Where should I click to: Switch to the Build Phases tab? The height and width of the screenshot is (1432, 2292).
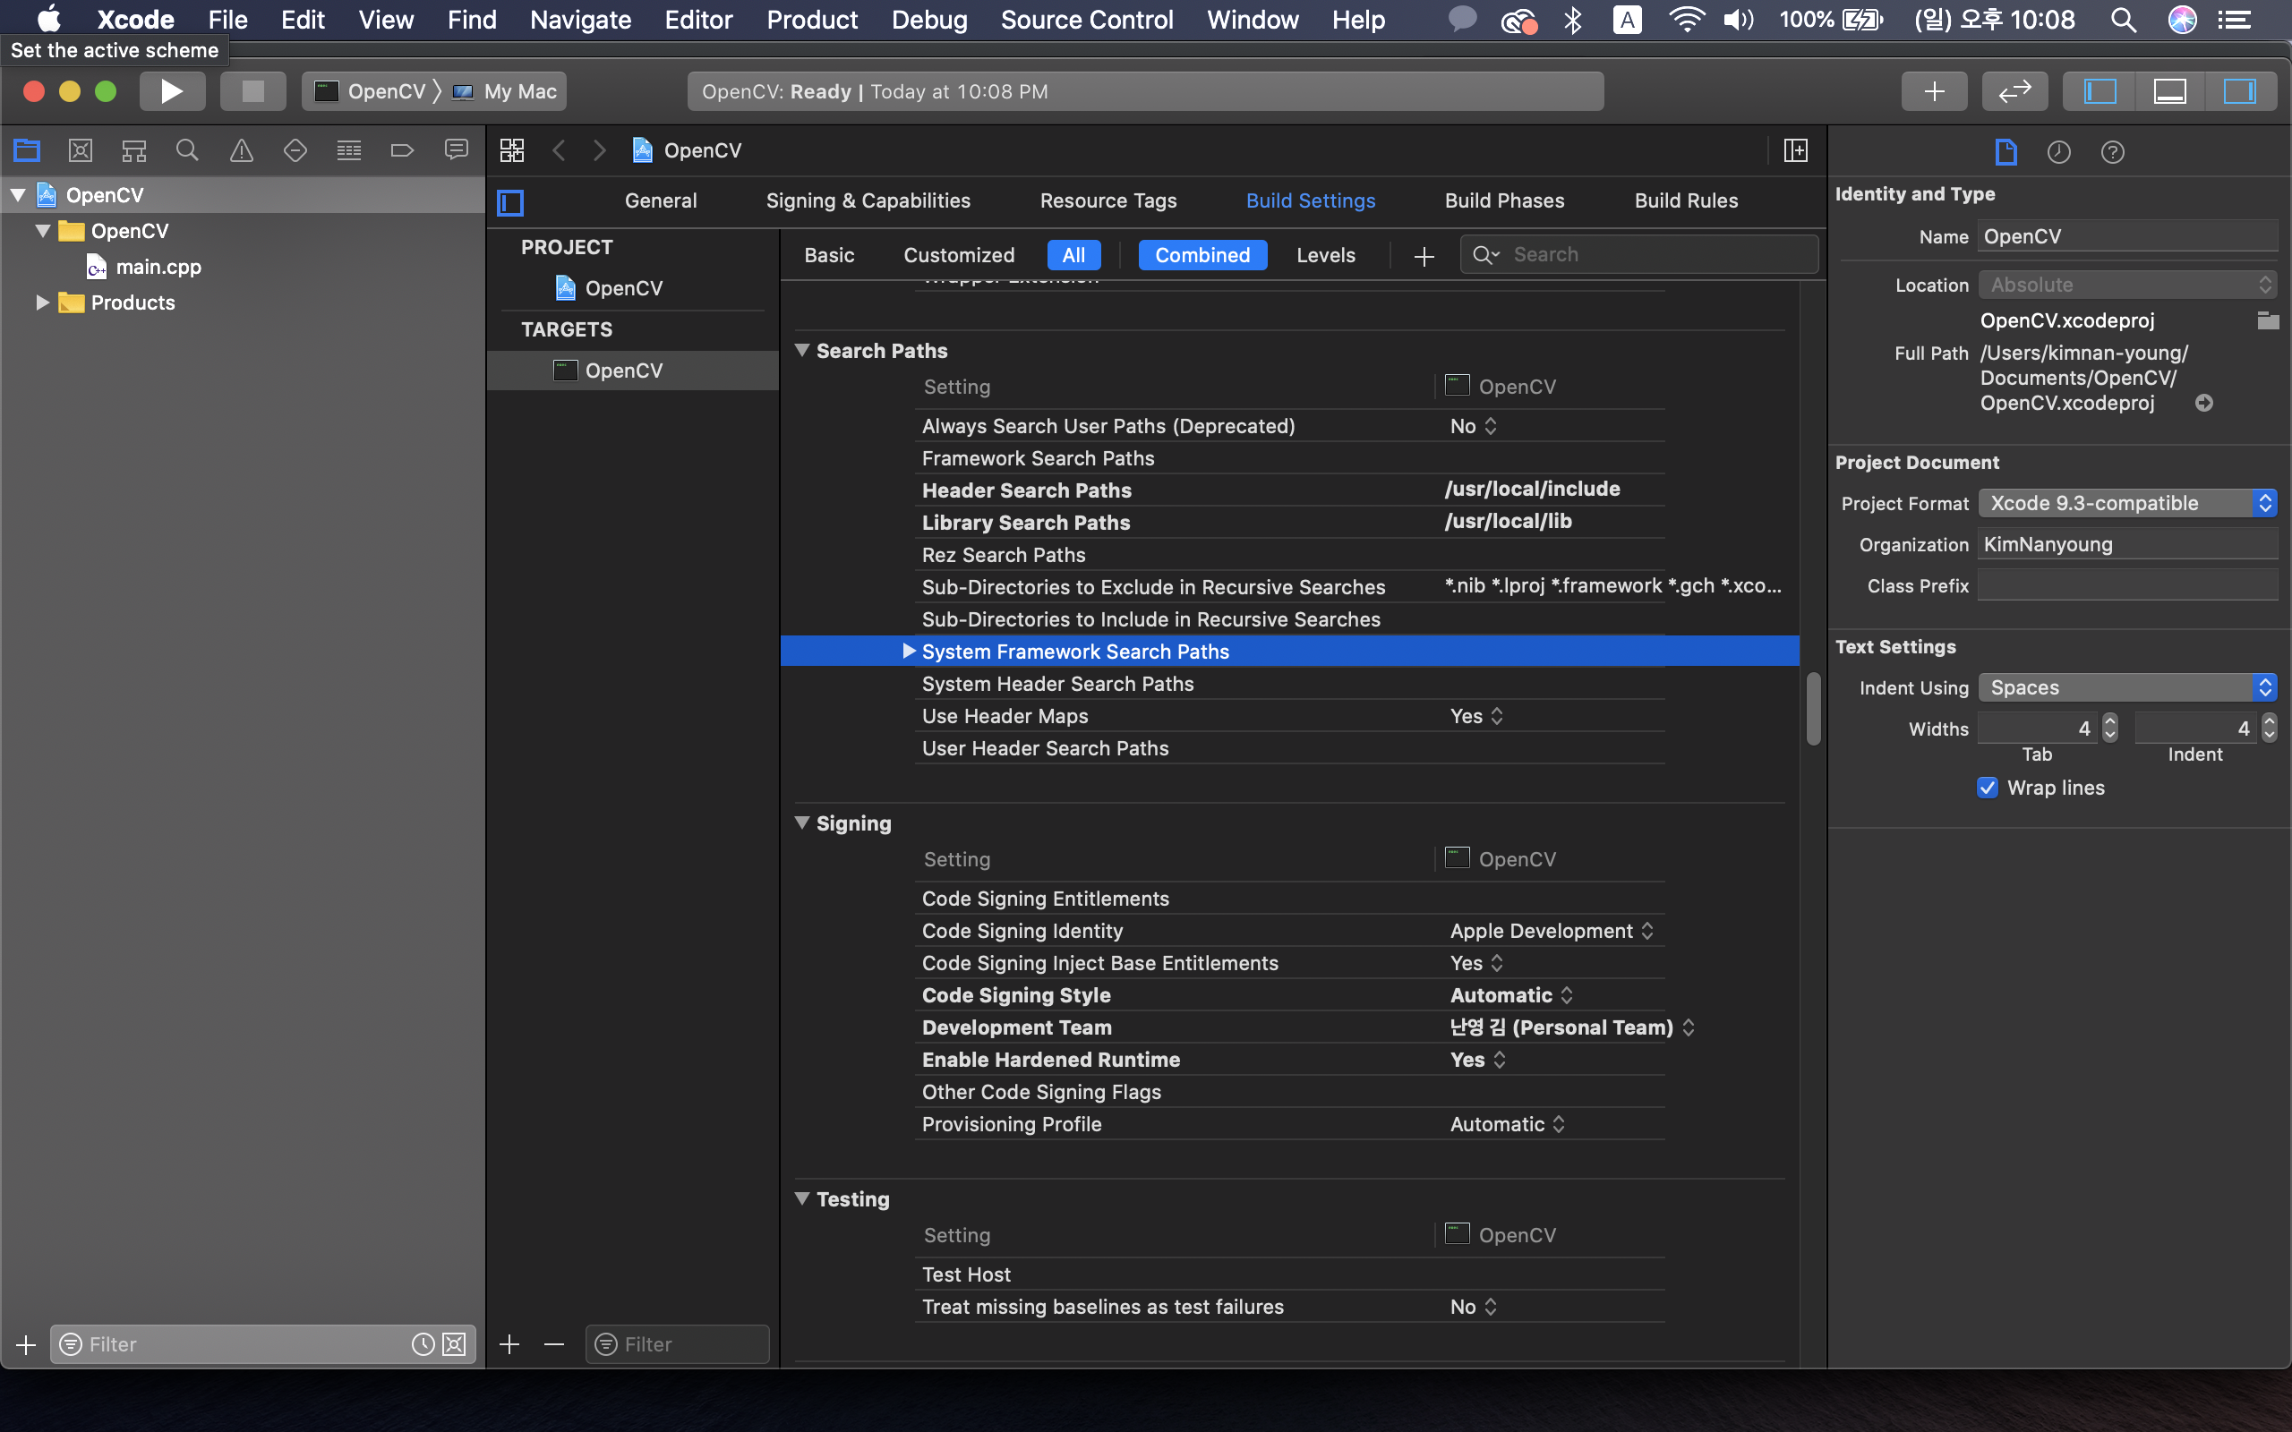click(1504, 200)
